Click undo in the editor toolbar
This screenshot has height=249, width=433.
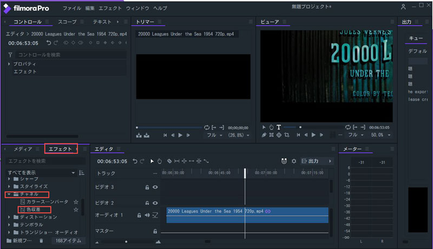[x=135, y=161]
